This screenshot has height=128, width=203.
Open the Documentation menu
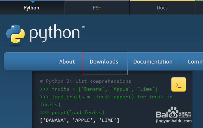[x=153, y=62]
